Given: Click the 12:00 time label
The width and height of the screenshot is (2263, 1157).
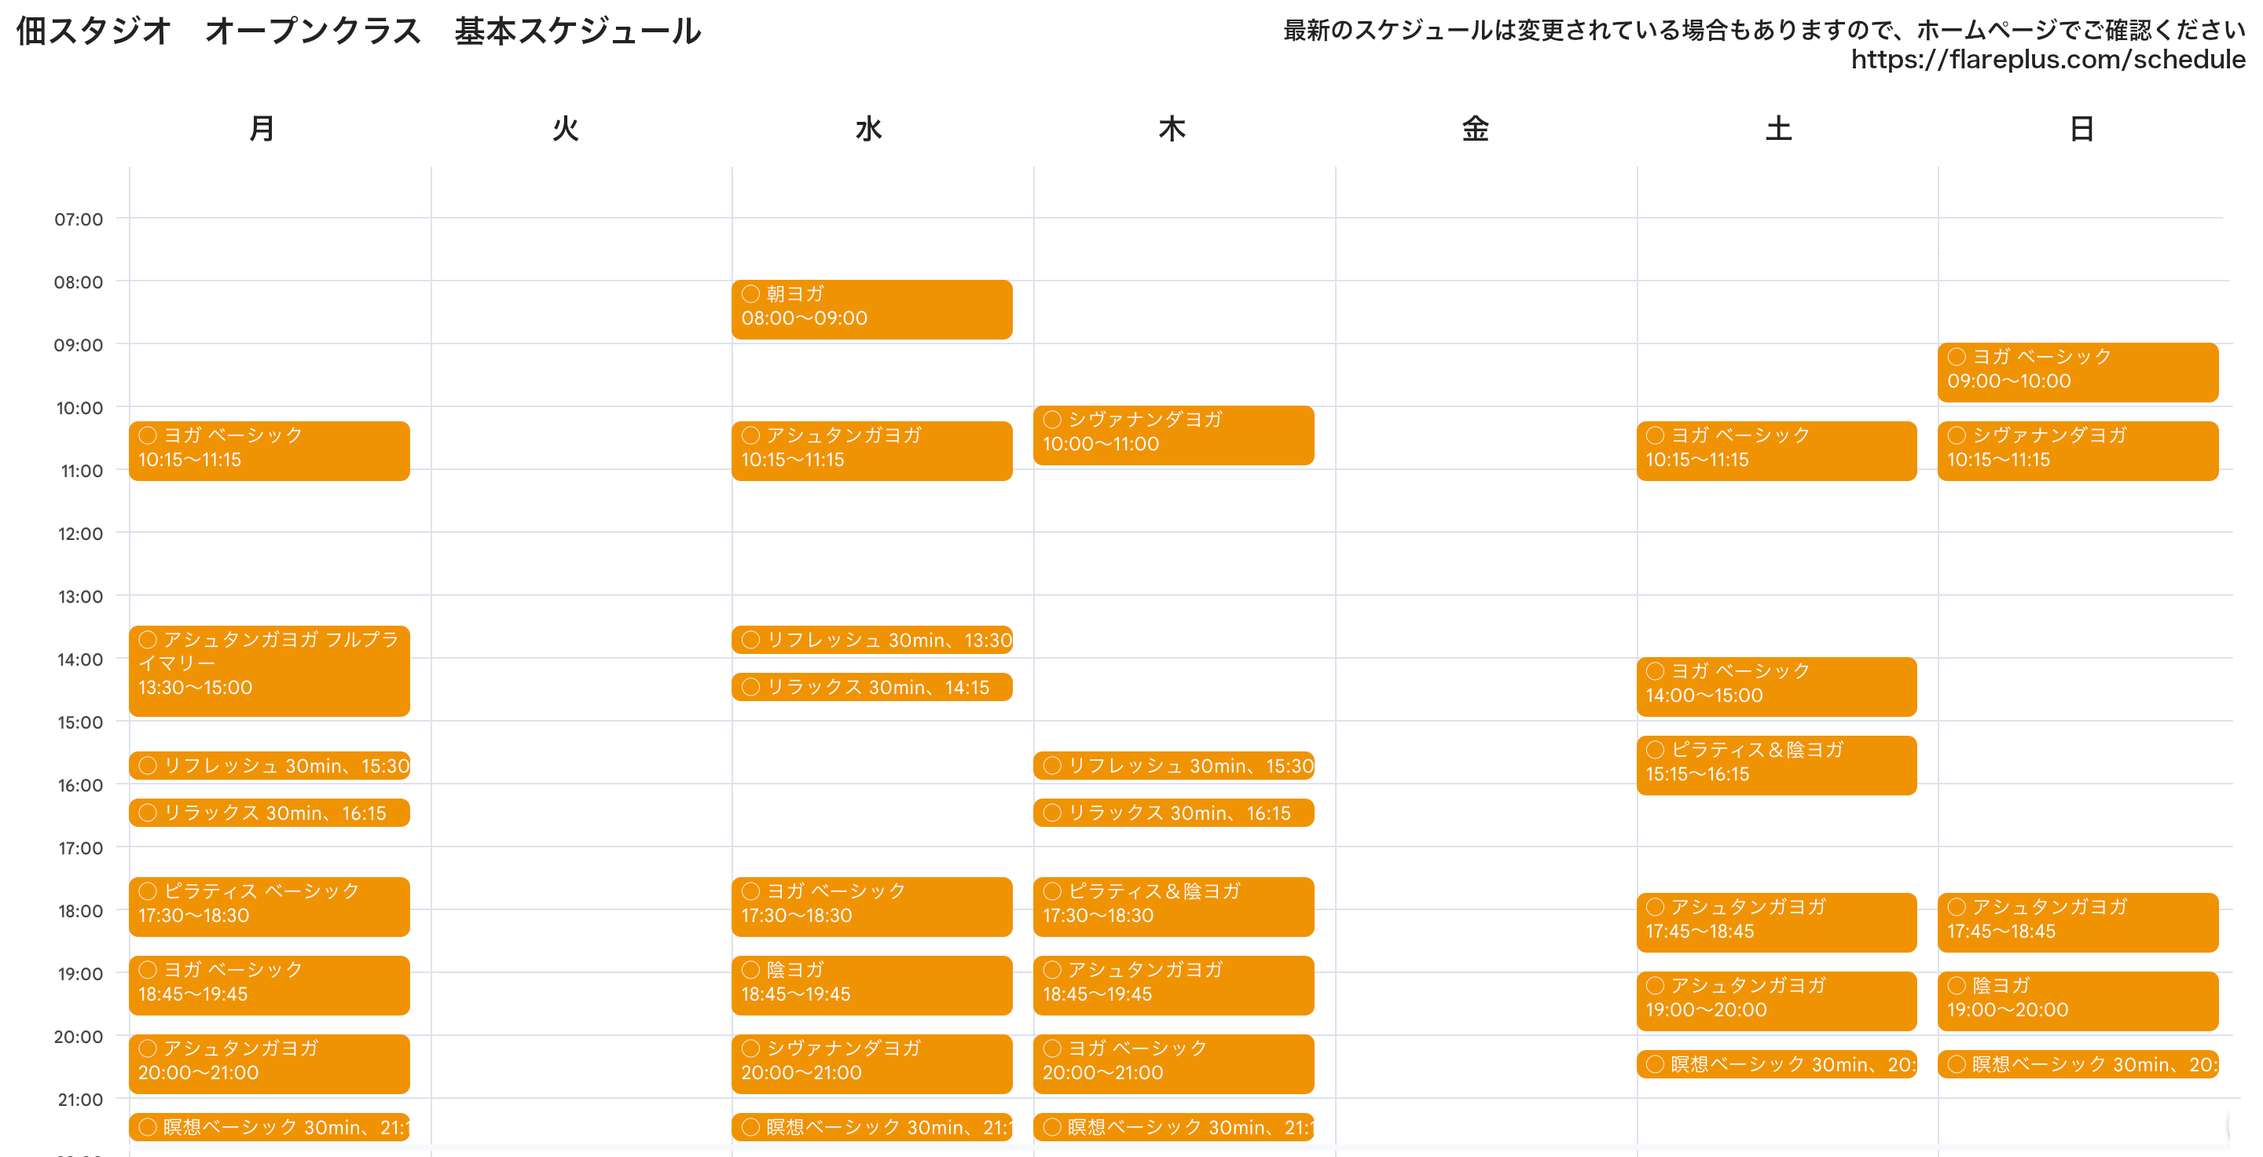Looking at the screenshot, I should pos(80,533).
